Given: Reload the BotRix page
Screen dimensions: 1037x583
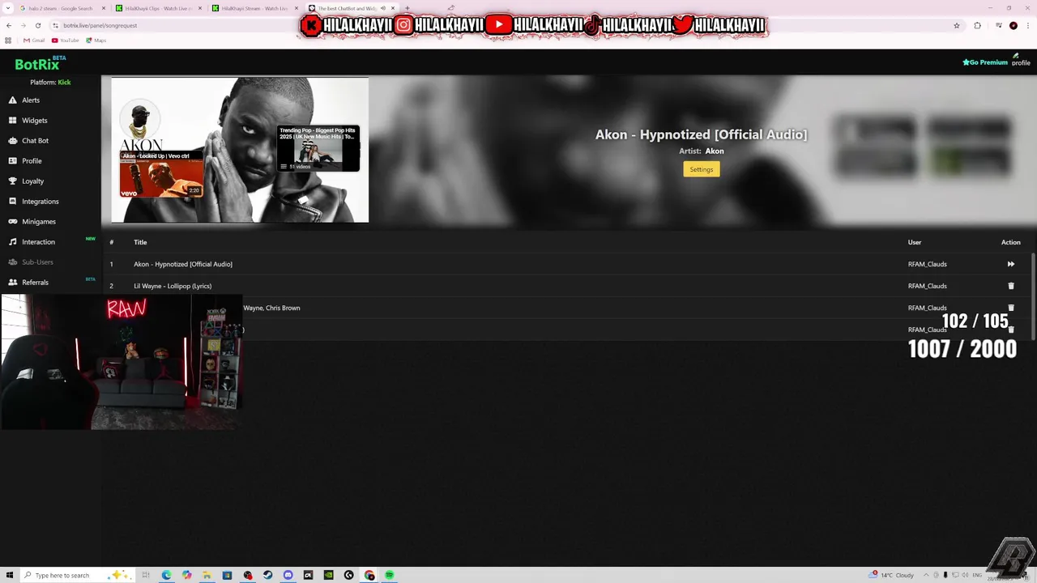Looking at the screenshot, I should click(37, 25).
